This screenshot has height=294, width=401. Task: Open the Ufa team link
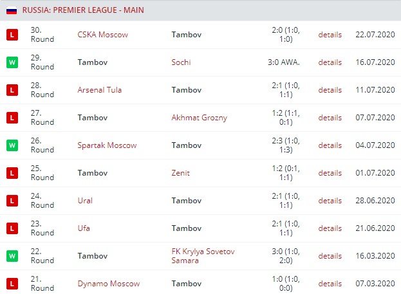pyautogui.click(x=84, y=228)
